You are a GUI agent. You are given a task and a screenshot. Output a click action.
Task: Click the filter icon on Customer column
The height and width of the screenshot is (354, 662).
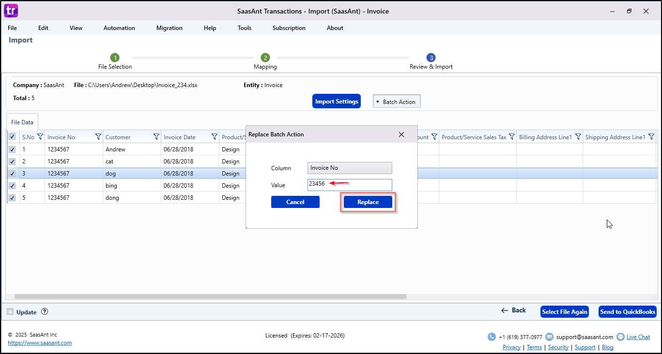(x=156, y=137)
